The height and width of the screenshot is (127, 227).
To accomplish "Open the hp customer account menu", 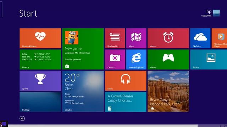I will 210,13.
